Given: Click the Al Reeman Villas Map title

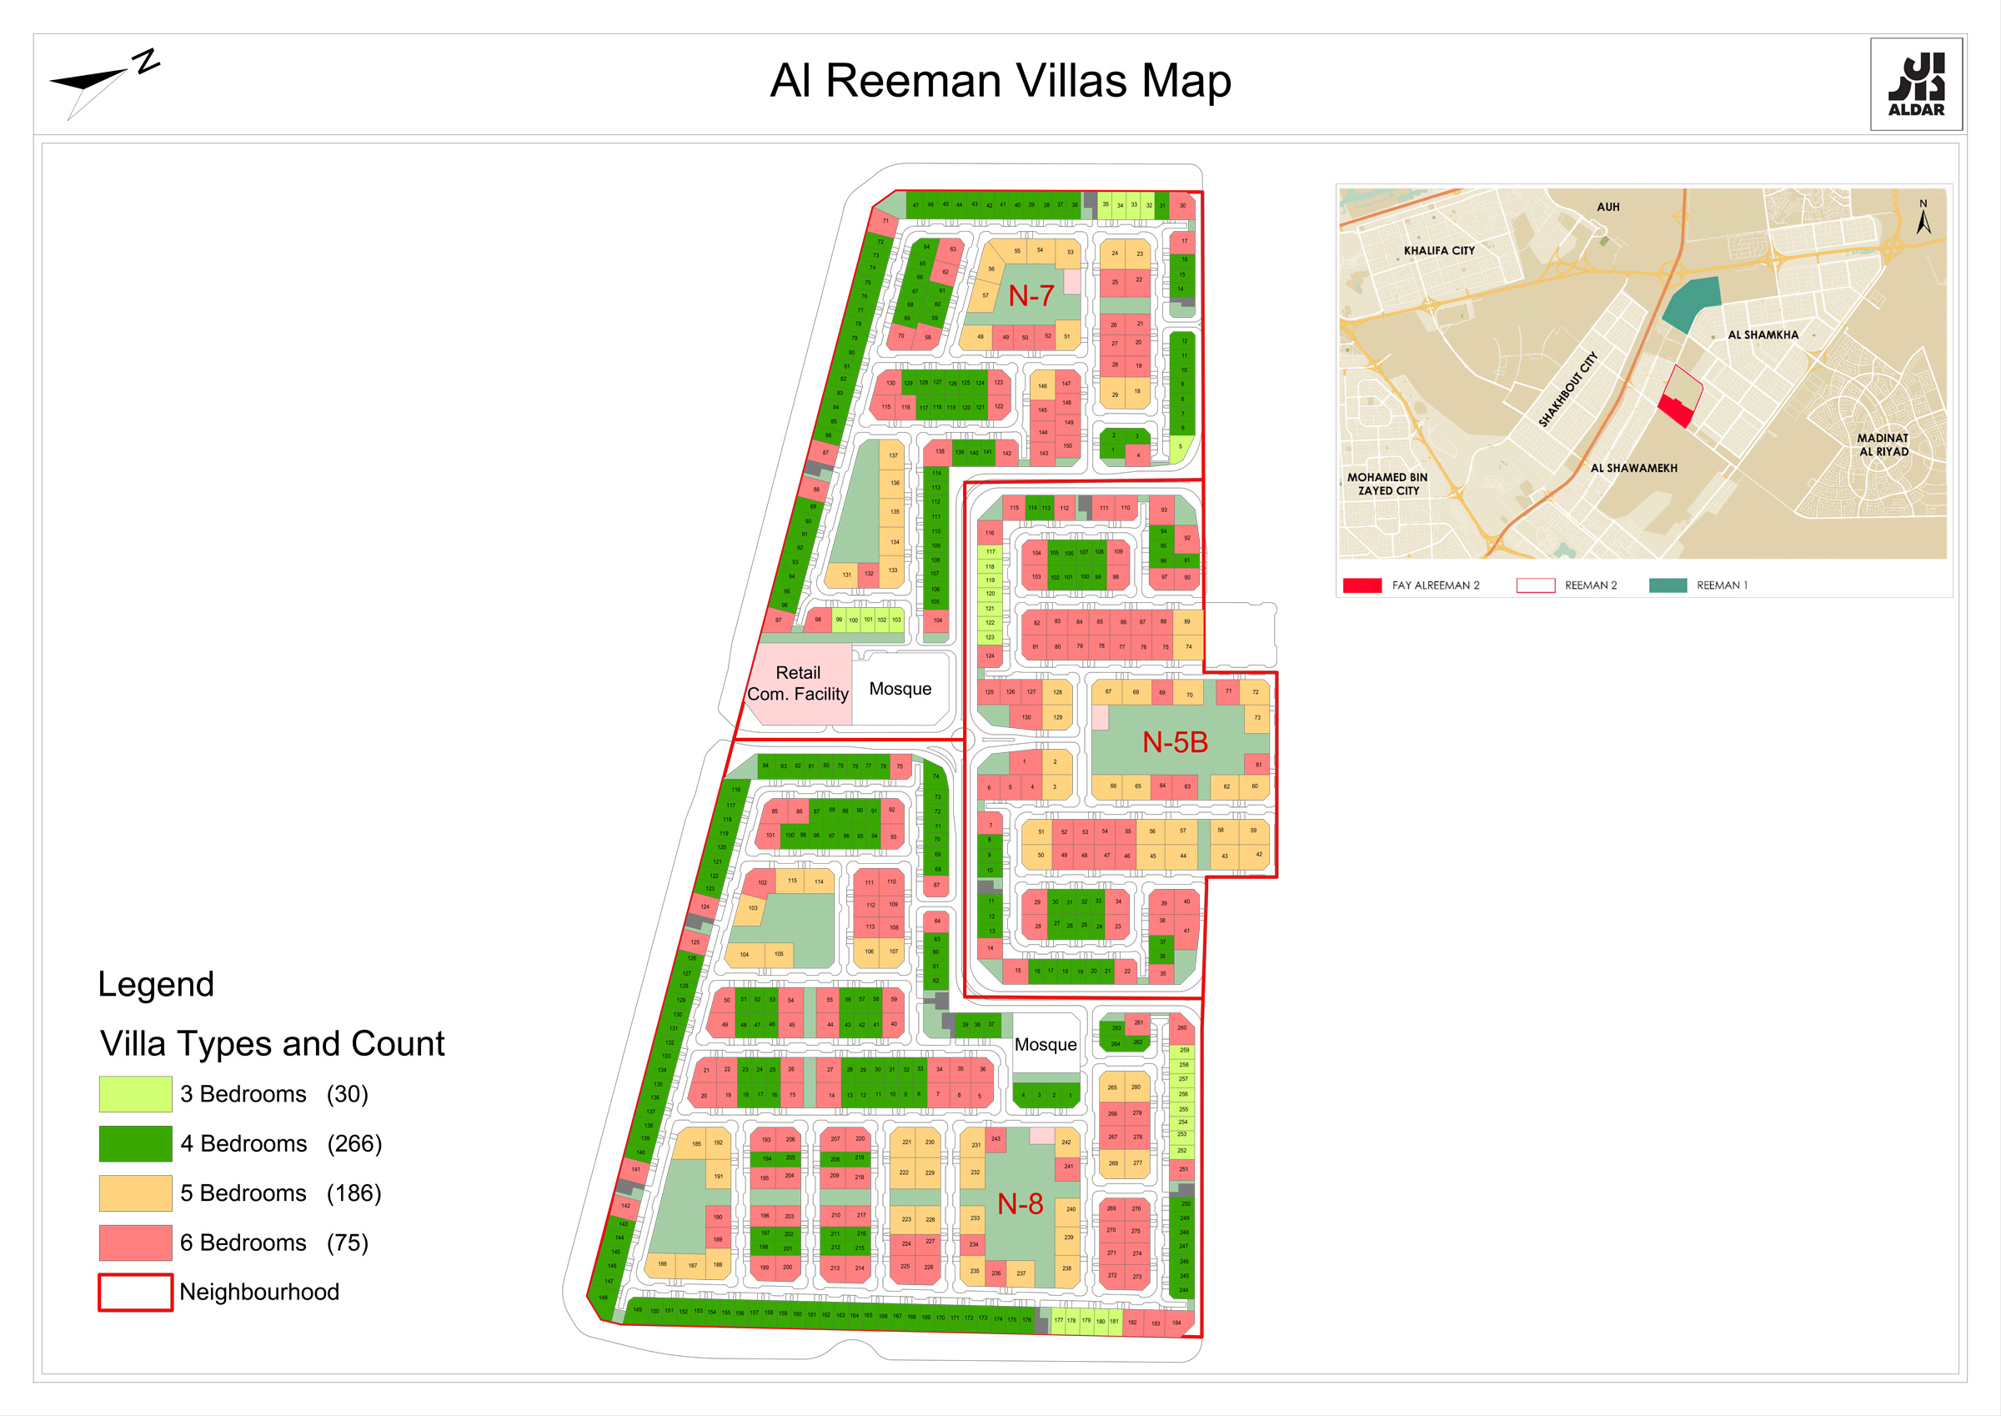Looking at the screenshot, I should click(x=1000, y=81).
